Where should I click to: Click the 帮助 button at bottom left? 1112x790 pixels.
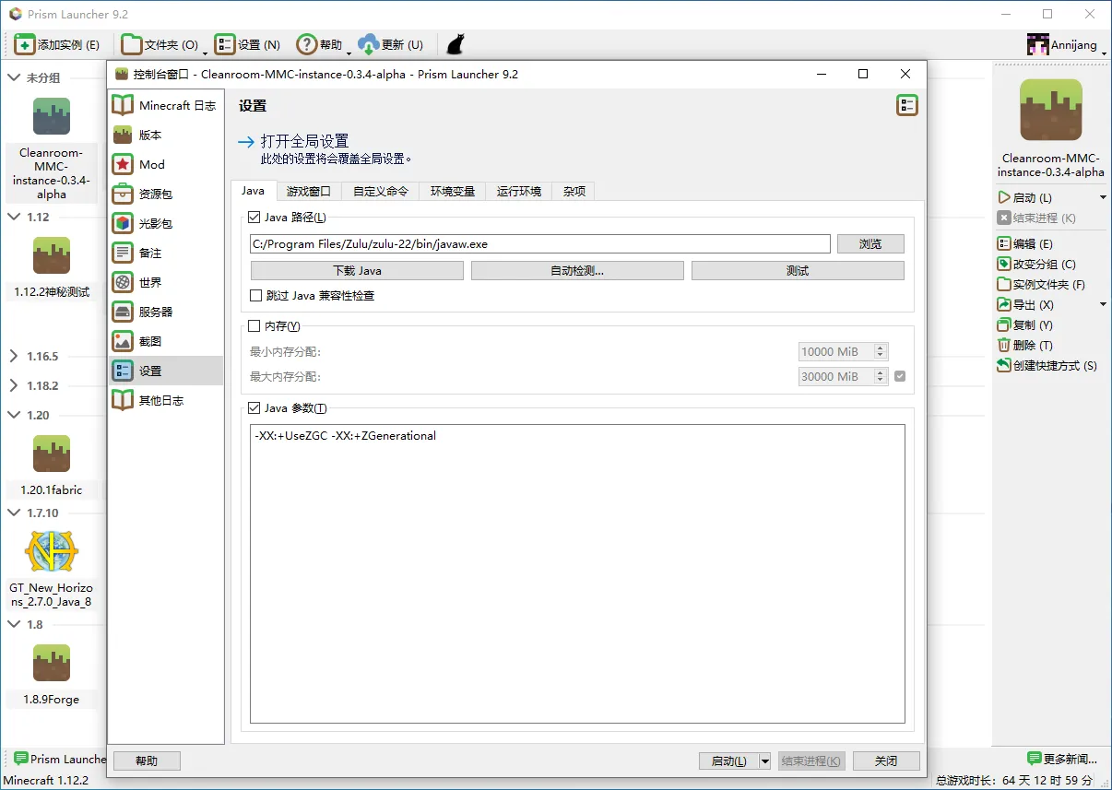click(147, 761)
